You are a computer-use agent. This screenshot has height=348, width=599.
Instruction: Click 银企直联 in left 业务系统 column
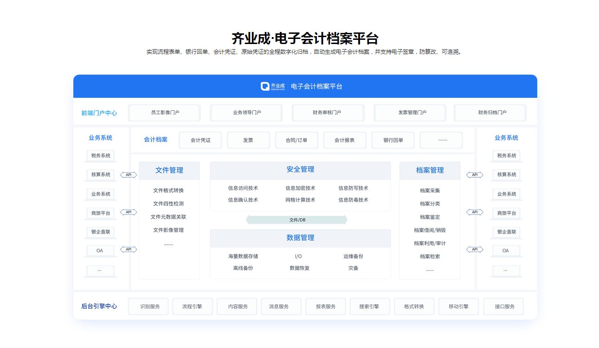(x=101, y=232)
